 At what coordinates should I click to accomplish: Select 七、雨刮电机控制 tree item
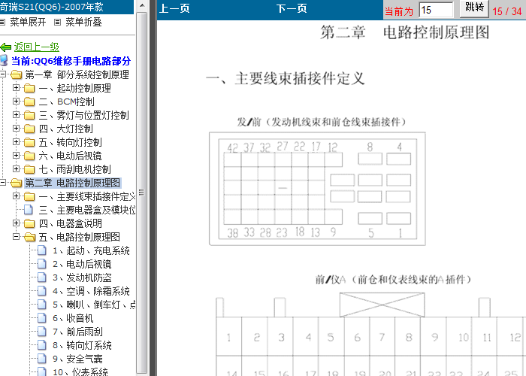75,169
